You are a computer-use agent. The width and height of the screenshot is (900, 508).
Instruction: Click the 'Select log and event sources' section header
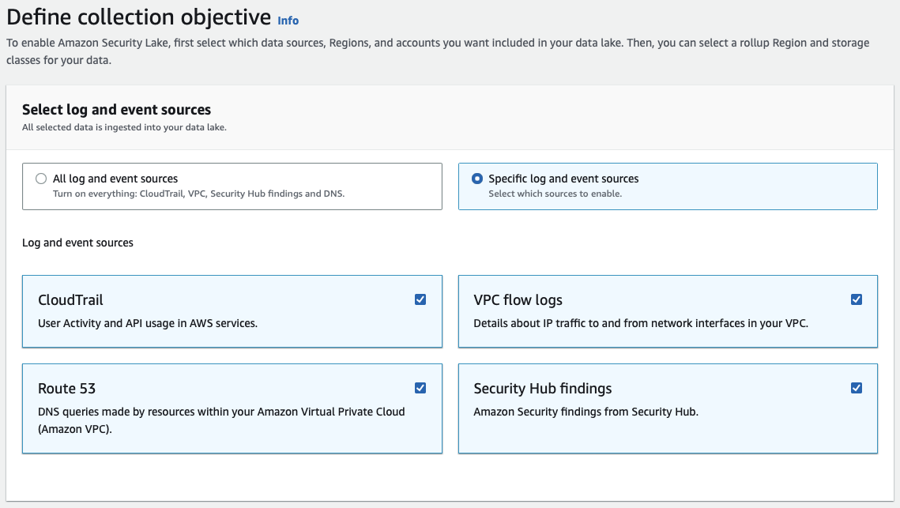116,110
